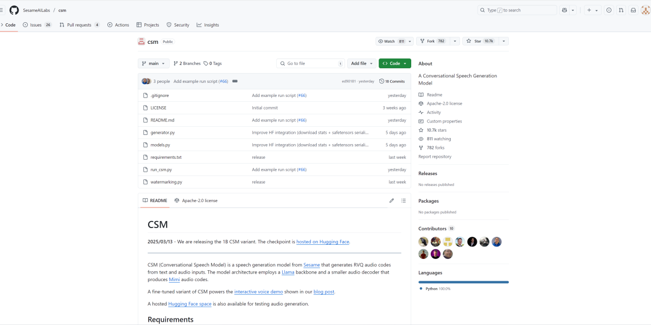
Task: Click the file icon beside .gitignore
Action: click(x=145, y=95)
